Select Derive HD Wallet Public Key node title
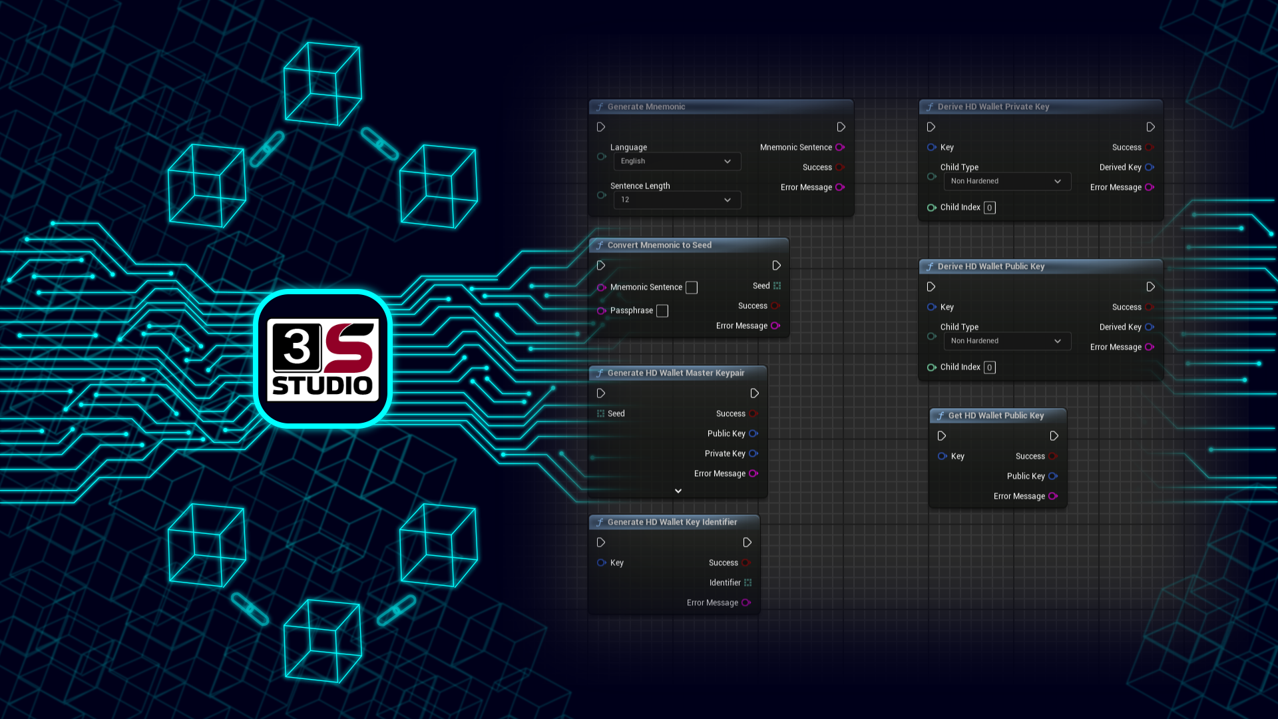This screenshot has height=719, width=1278. 991,266
